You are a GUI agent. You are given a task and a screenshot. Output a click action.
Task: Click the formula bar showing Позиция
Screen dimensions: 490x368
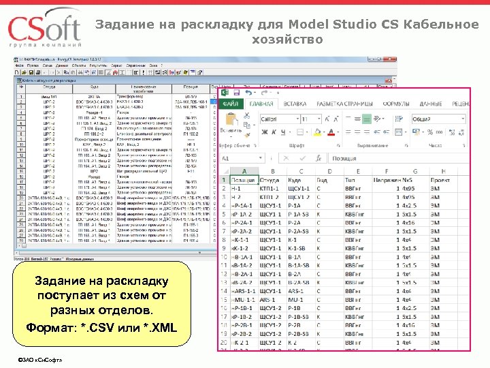click(399, 158)
